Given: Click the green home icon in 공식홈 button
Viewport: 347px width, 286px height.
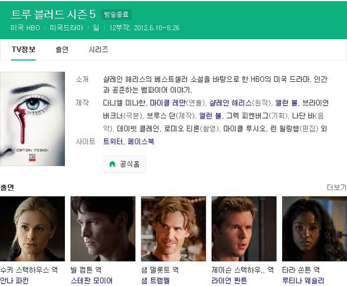Looking at the screenshot, I should pos(113,164).
